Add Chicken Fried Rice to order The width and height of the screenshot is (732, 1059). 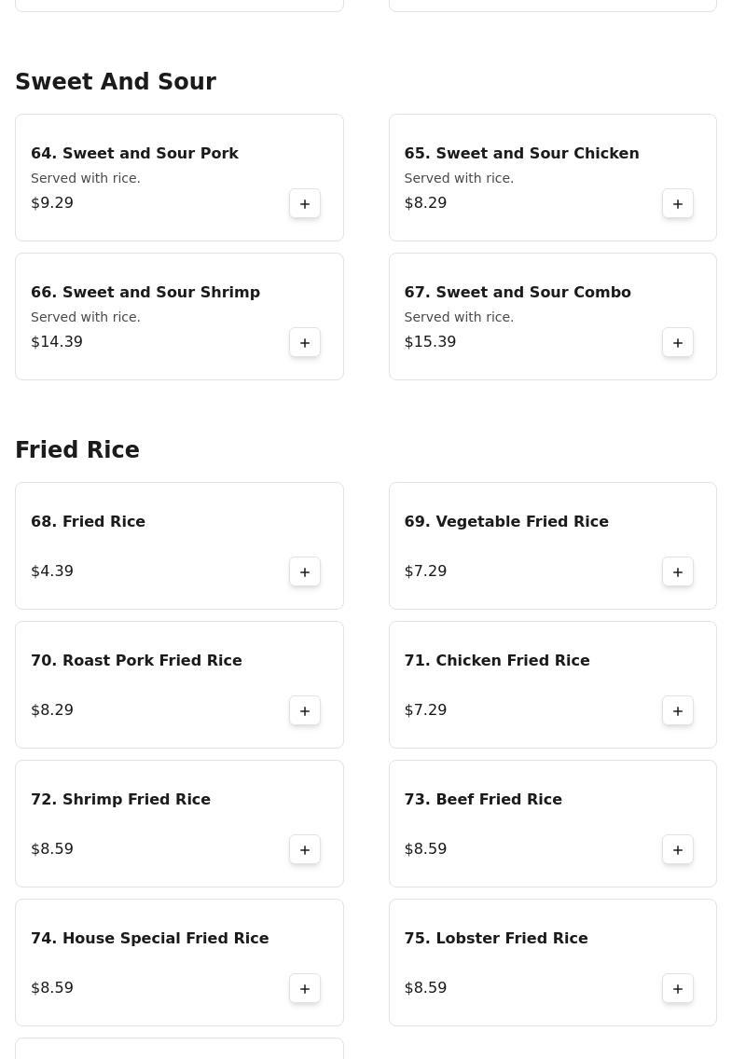click(x=678, y=710)
